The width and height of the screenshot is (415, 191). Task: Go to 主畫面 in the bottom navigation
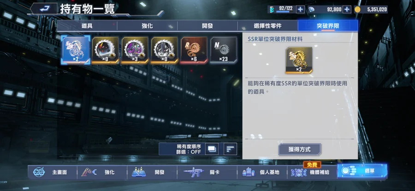tap(52, 172)
